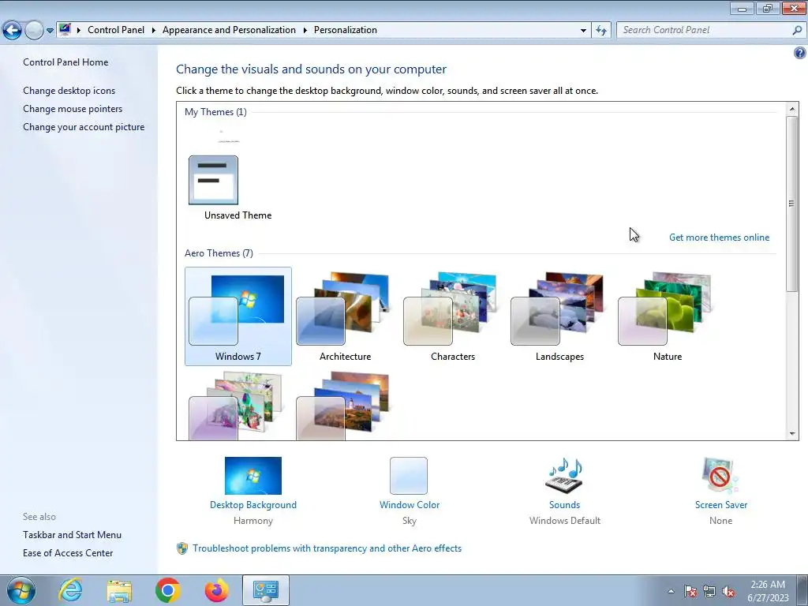
Task: Click the muted volume tray icon
Action: tap(728, 591)
